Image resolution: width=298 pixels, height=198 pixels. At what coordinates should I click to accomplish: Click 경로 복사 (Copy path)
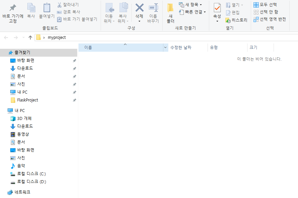[x=69, y=12]
